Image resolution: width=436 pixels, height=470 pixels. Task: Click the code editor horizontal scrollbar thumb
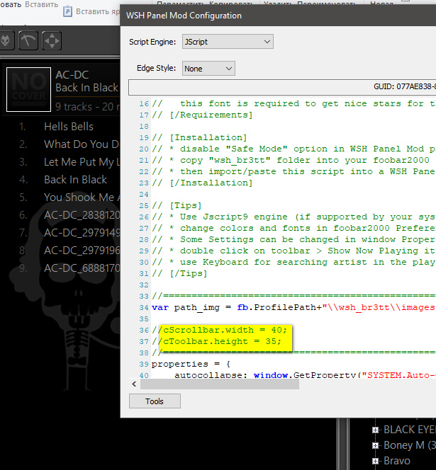[x=220, y=384]
